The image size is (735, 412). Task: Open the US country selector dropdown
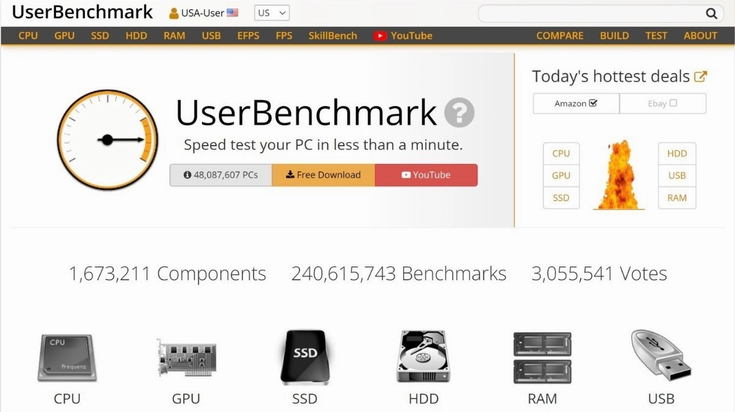[x=271, y=12]
